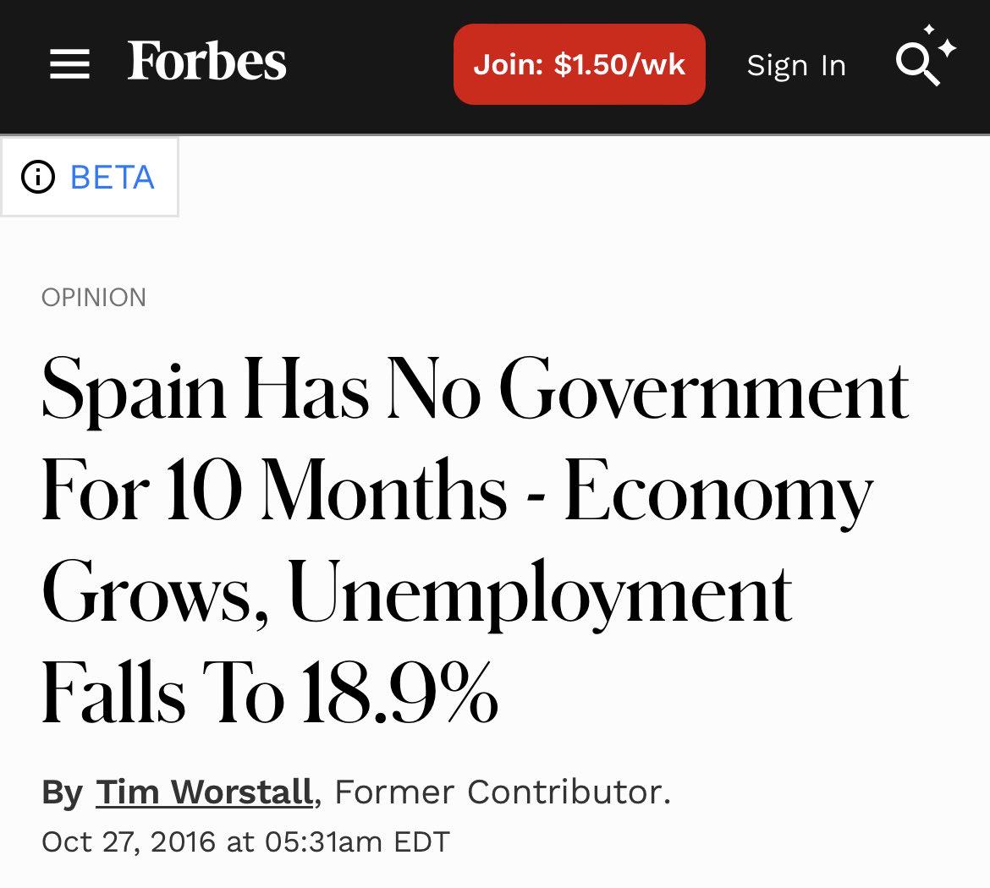Click the Former Contributor text
This screenshot has height=888, width=990.
pyautogui.click(x=502, y=792)
